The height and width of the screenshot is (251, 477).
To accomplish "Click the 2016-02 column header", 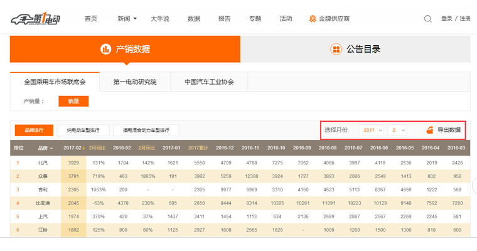I will click(122, 148).
